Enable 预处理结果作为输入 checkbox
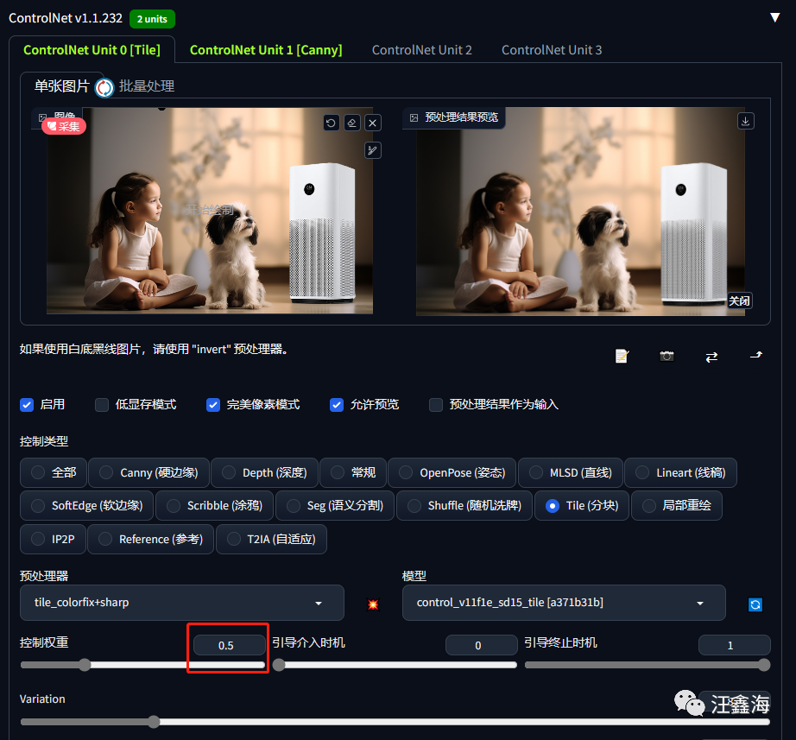 [x=436, y=405]
